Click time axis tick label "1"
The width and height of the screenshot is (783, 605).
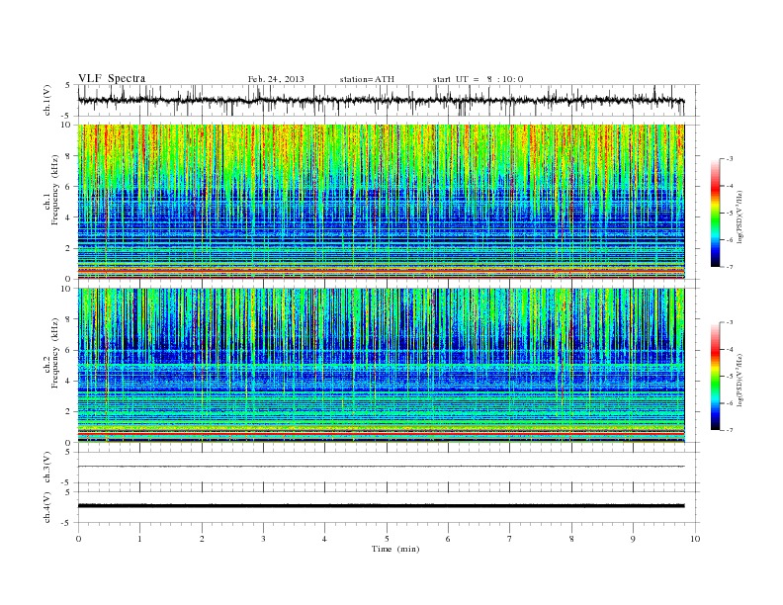tap(139, 539)
